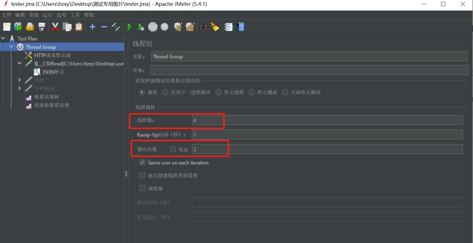The width and height of the screenshot is (473, 243).
Task: Collapse the CSVRead sampler node arrow
Action: [19, 63]
